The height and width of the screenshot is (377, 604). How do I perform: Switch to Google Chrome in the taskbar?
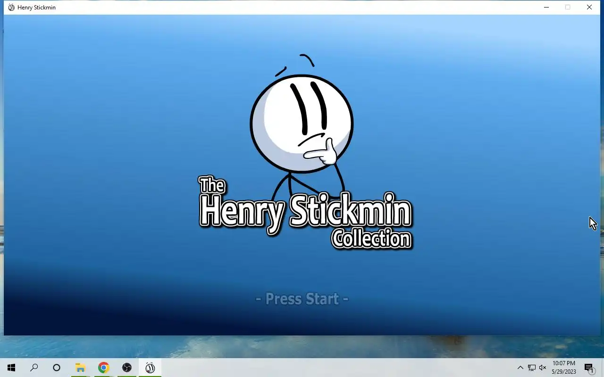coord(103,368)
